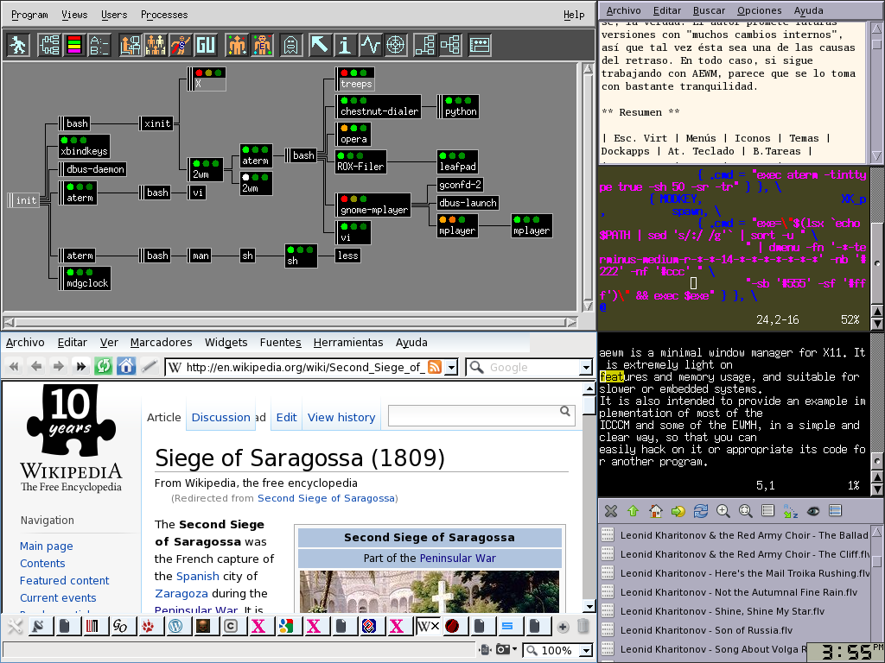The width and height of the screenshot is (885, 663).
Task: Click the info 'i' icon in treeps toolbar
Action: pyautogui.click(x=344, y=45)
